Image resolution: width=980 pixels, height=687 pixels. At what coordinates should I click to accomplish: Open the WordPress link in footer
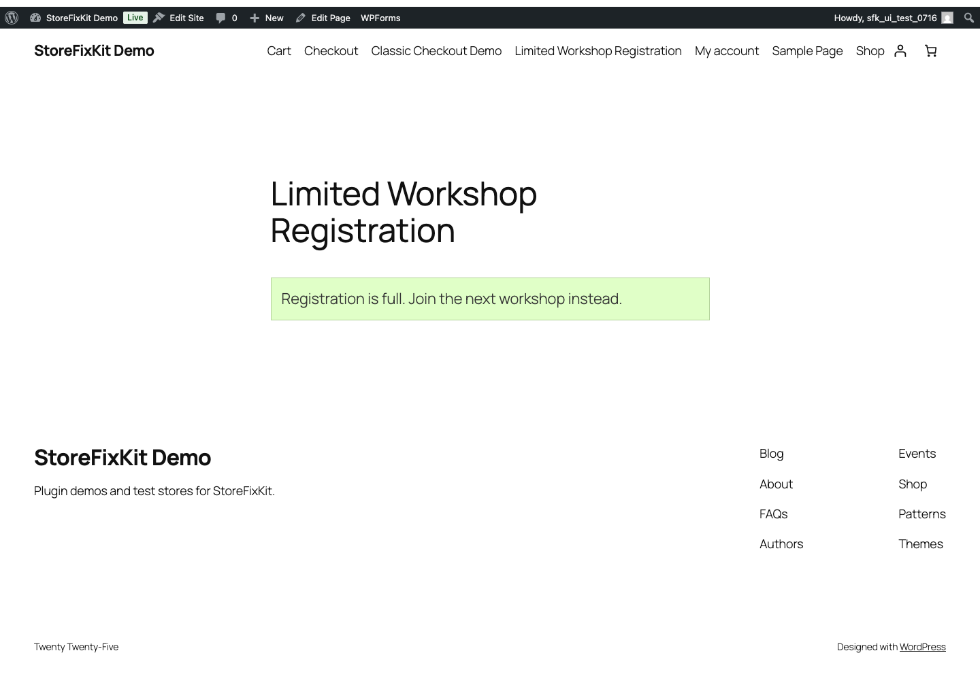coord(923,647)
